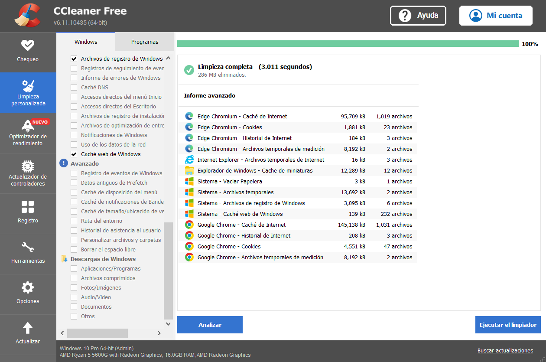Viewport: 546px width, 362px height.
Task: Switch to the Programas tab
Action: tap(145, 42)
